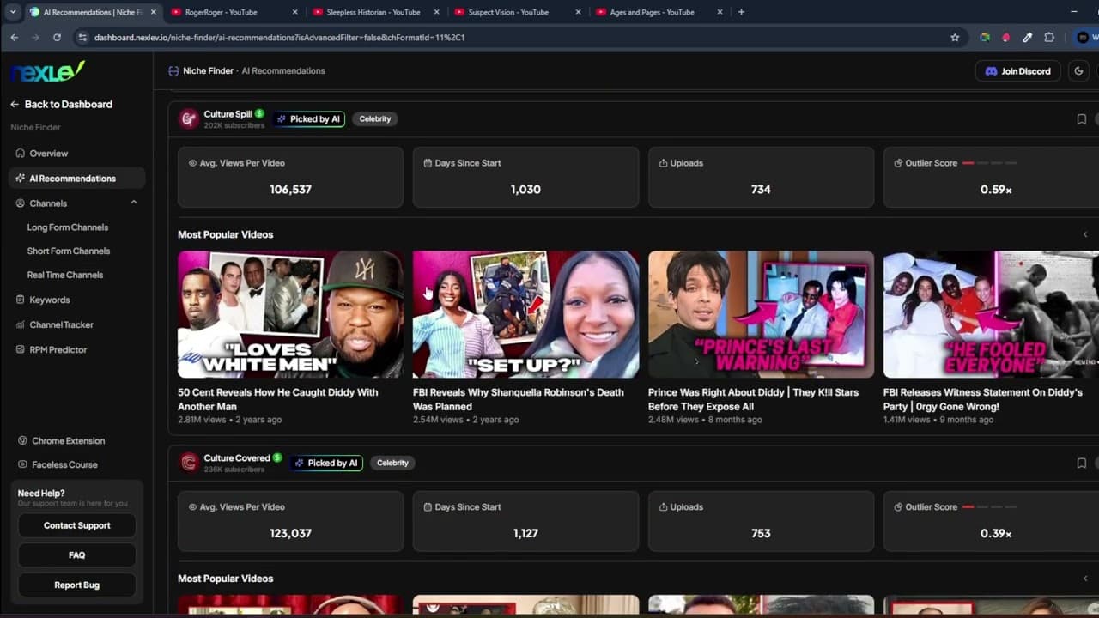The image size is (1099, 618).
Task: Open Short Form Channels
Action: pyautogui.click(x=69, y=251)
